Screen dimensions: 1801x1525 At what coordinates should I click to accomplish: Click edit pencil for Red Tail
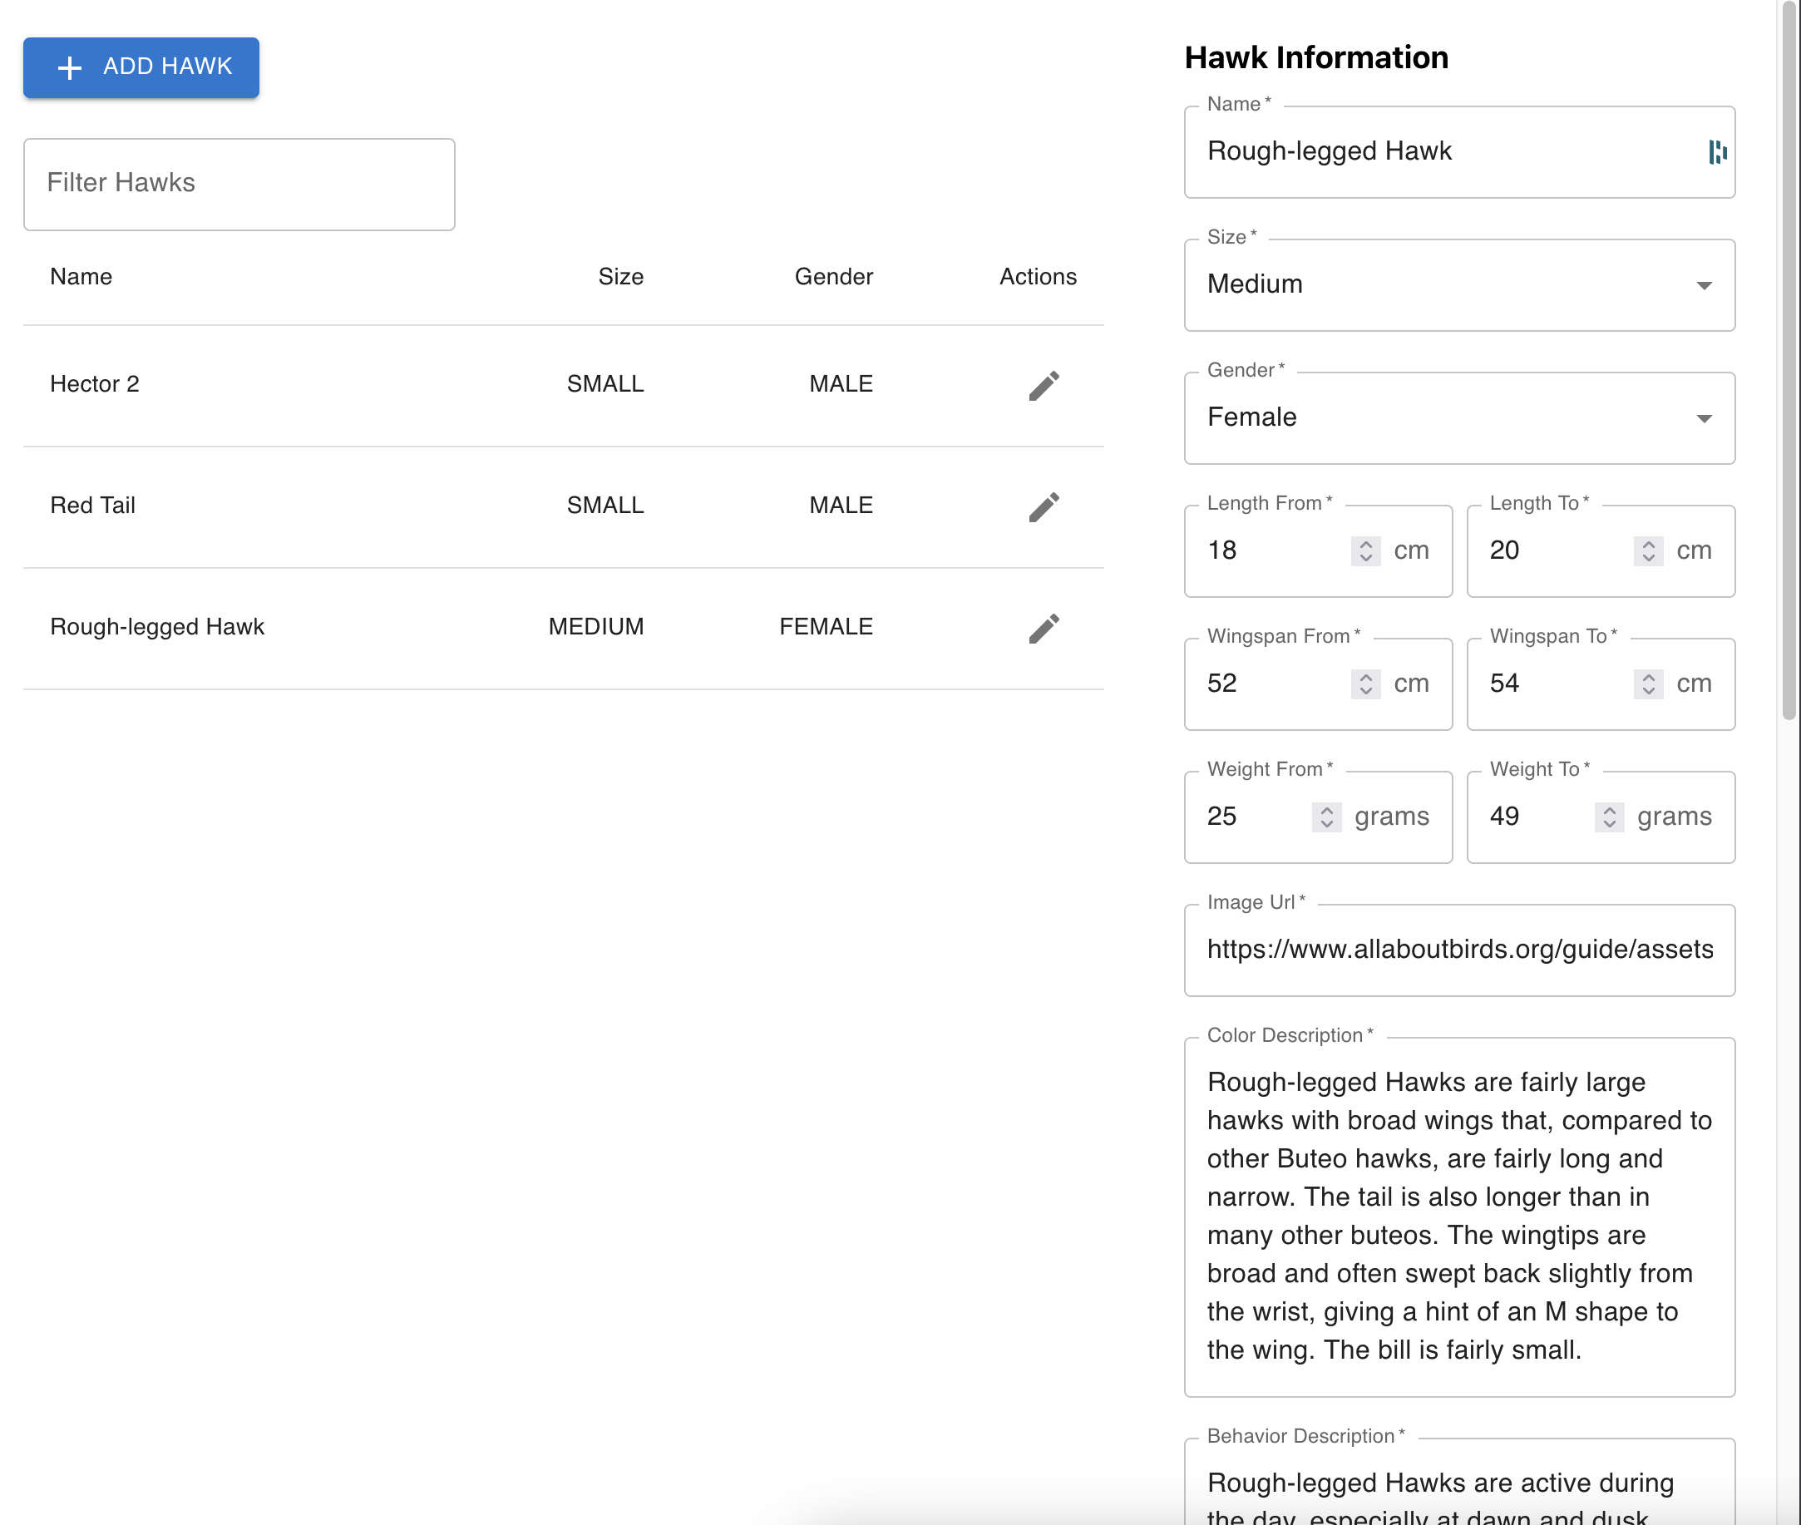tap(1044, 506)
